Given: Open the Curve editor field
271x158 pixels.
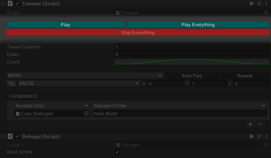Looking at the screenshot, I should [192, 62].
